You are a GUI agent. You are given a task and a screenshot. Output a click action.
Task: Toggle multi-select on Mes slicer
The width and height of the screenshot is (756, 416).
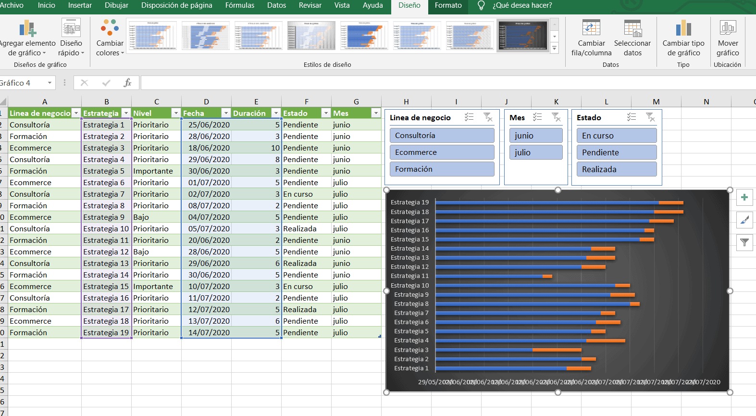tap(537, 117)
